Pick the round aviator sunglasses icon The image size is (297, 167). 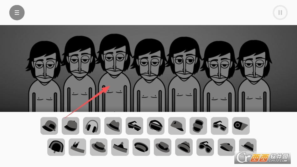point(205,147)
